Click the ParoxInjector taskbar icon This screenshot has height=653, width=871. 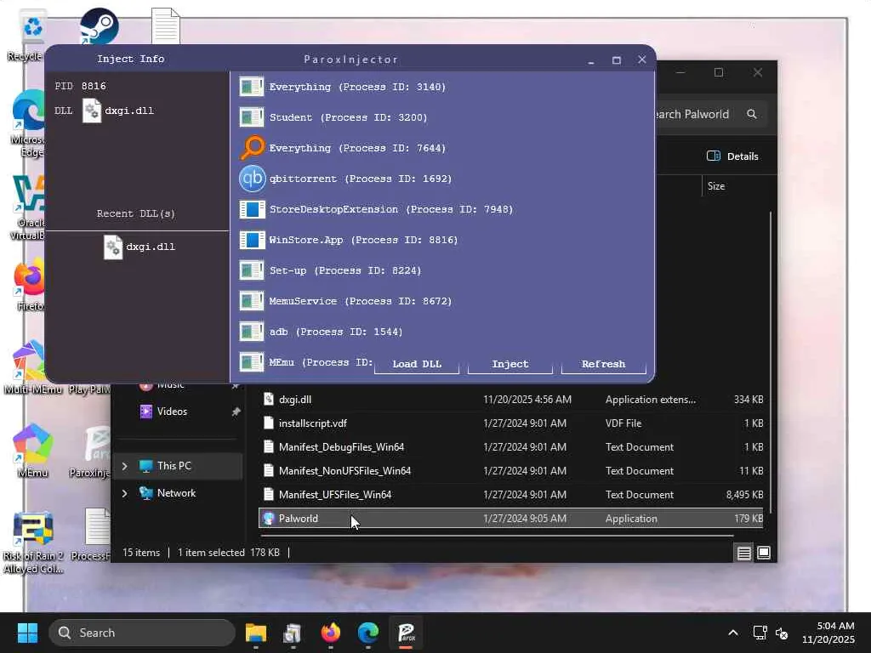click(x=406, y=633)
